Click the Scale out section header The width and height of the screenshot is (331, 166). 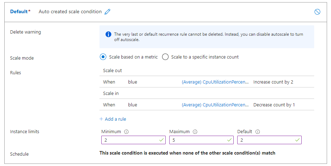point(113,70)
